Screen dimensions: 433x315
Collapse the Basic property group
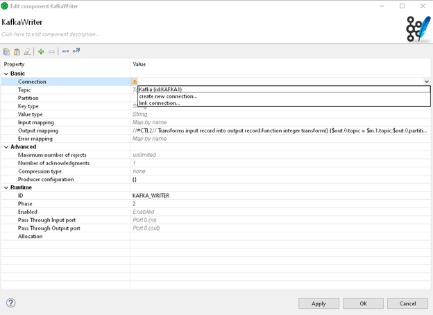point(6,74)
